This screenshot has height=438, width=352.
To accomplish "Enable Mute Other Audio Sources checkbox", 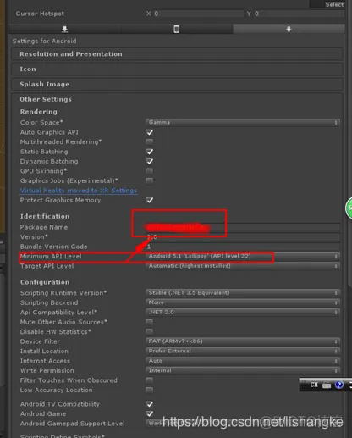I will click(150, 322).
